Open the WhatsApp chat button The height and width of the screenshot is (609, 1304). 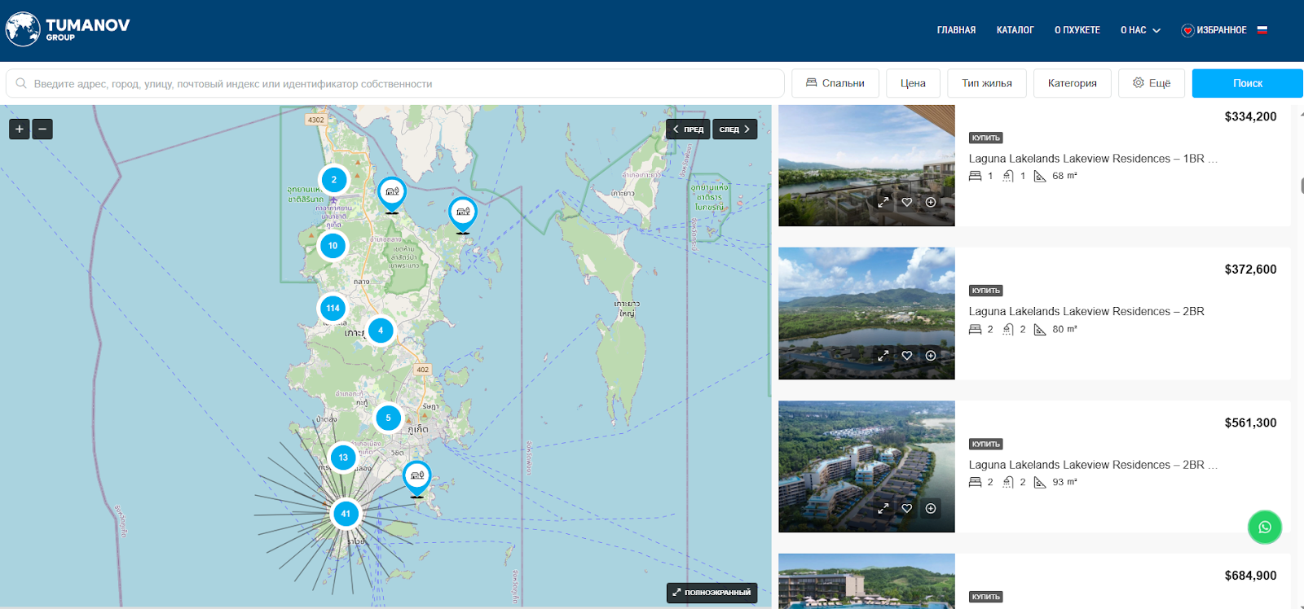[1265, 527]
